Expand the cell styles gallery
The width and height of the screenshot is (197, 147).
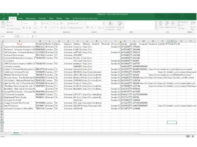(156, 29)
